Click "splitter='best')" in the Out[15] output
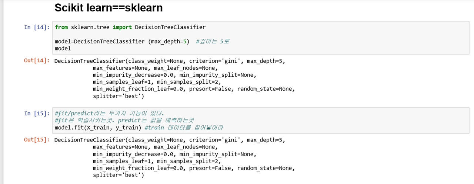This screenshot has height=184, width=474. point(118,175)
